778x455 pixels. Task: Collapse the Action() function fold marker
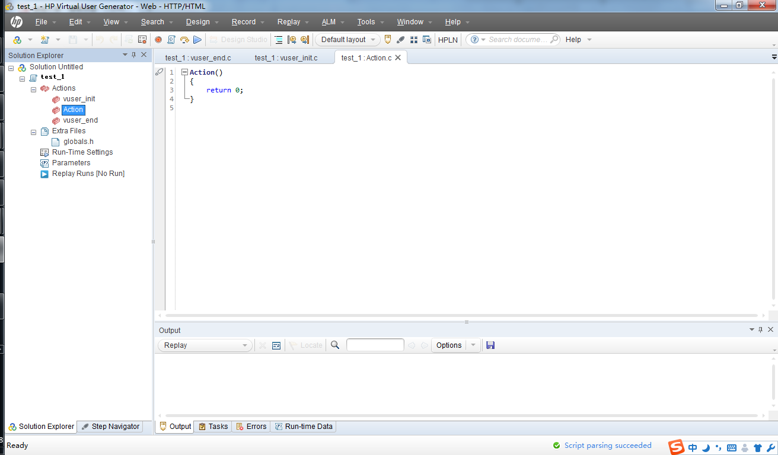coord(184,72)
